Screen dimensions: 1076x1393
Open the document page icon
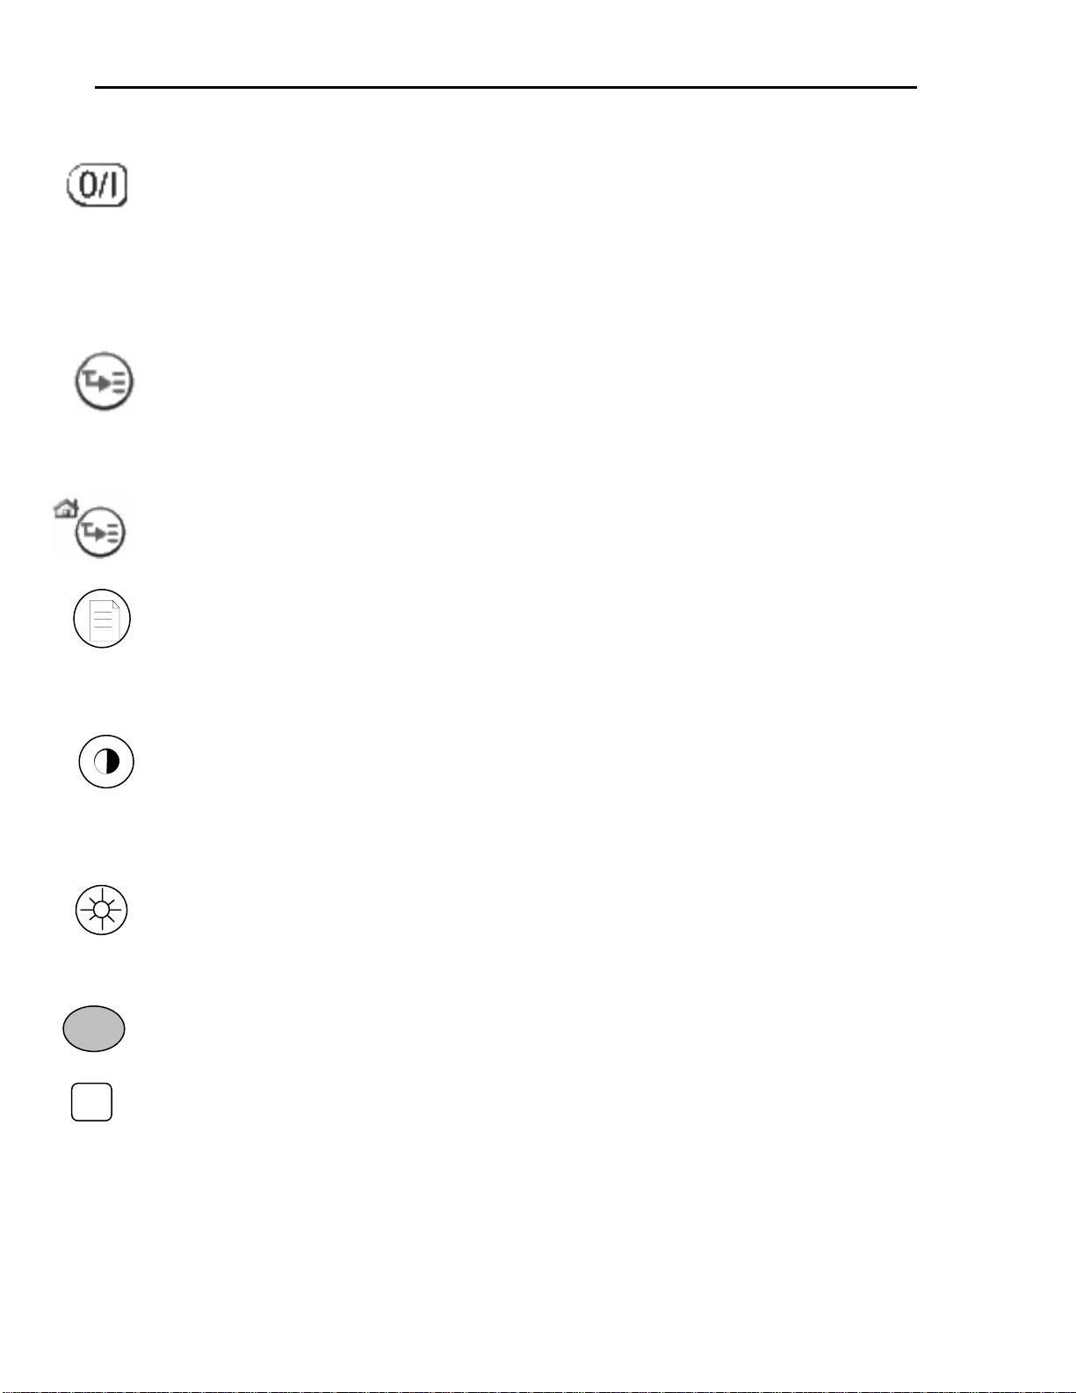[x=102, y=619]
